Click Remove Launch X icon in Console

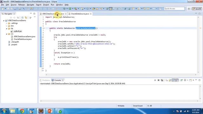(159, 80)
